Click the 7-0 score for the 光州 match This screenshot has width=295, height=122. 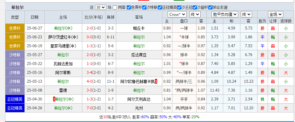89,108
